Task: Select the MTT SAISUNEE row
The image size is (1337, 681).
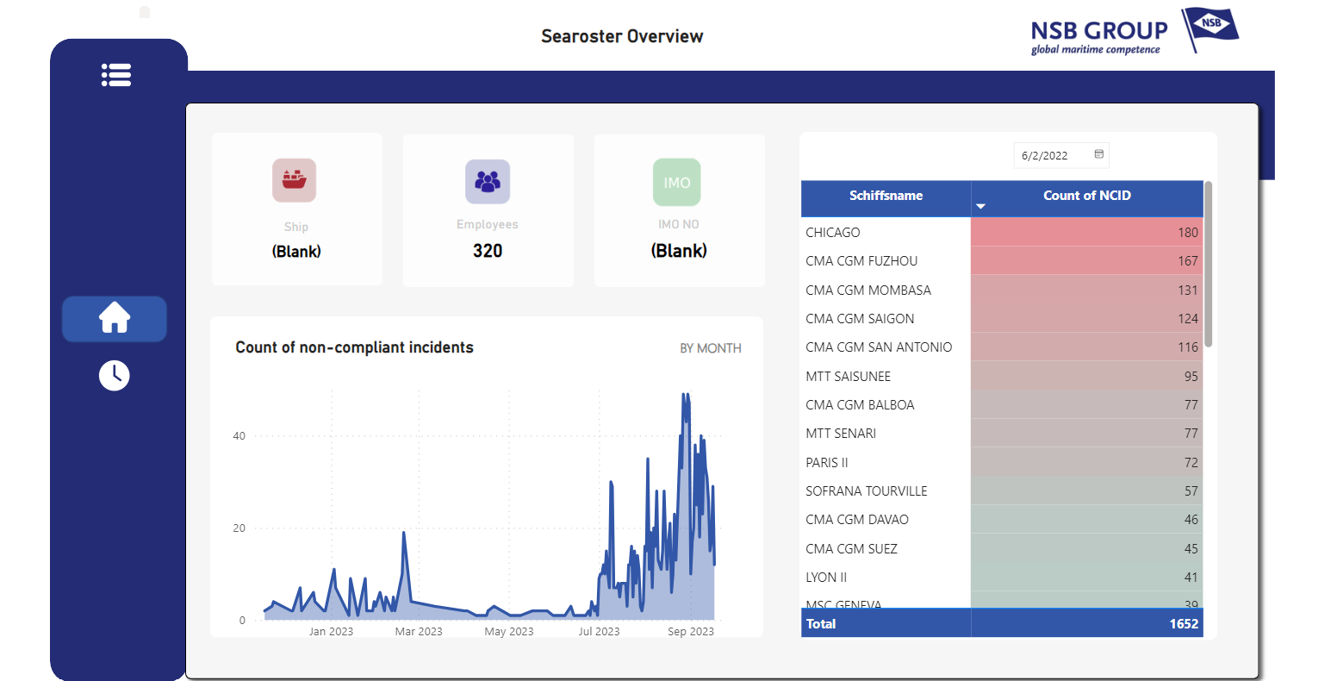Action: point(849,377)
